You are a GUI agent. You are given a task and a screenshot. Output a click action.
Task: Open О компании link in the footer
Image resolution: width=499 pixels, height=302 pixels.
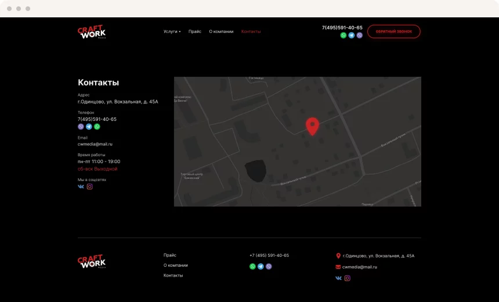176,265
